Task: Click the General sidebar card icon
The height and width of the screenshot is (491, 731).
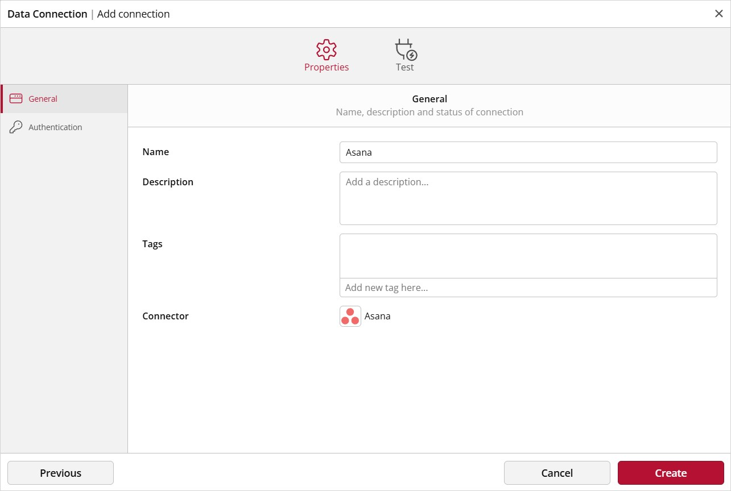Action: [x=16, y=99]
